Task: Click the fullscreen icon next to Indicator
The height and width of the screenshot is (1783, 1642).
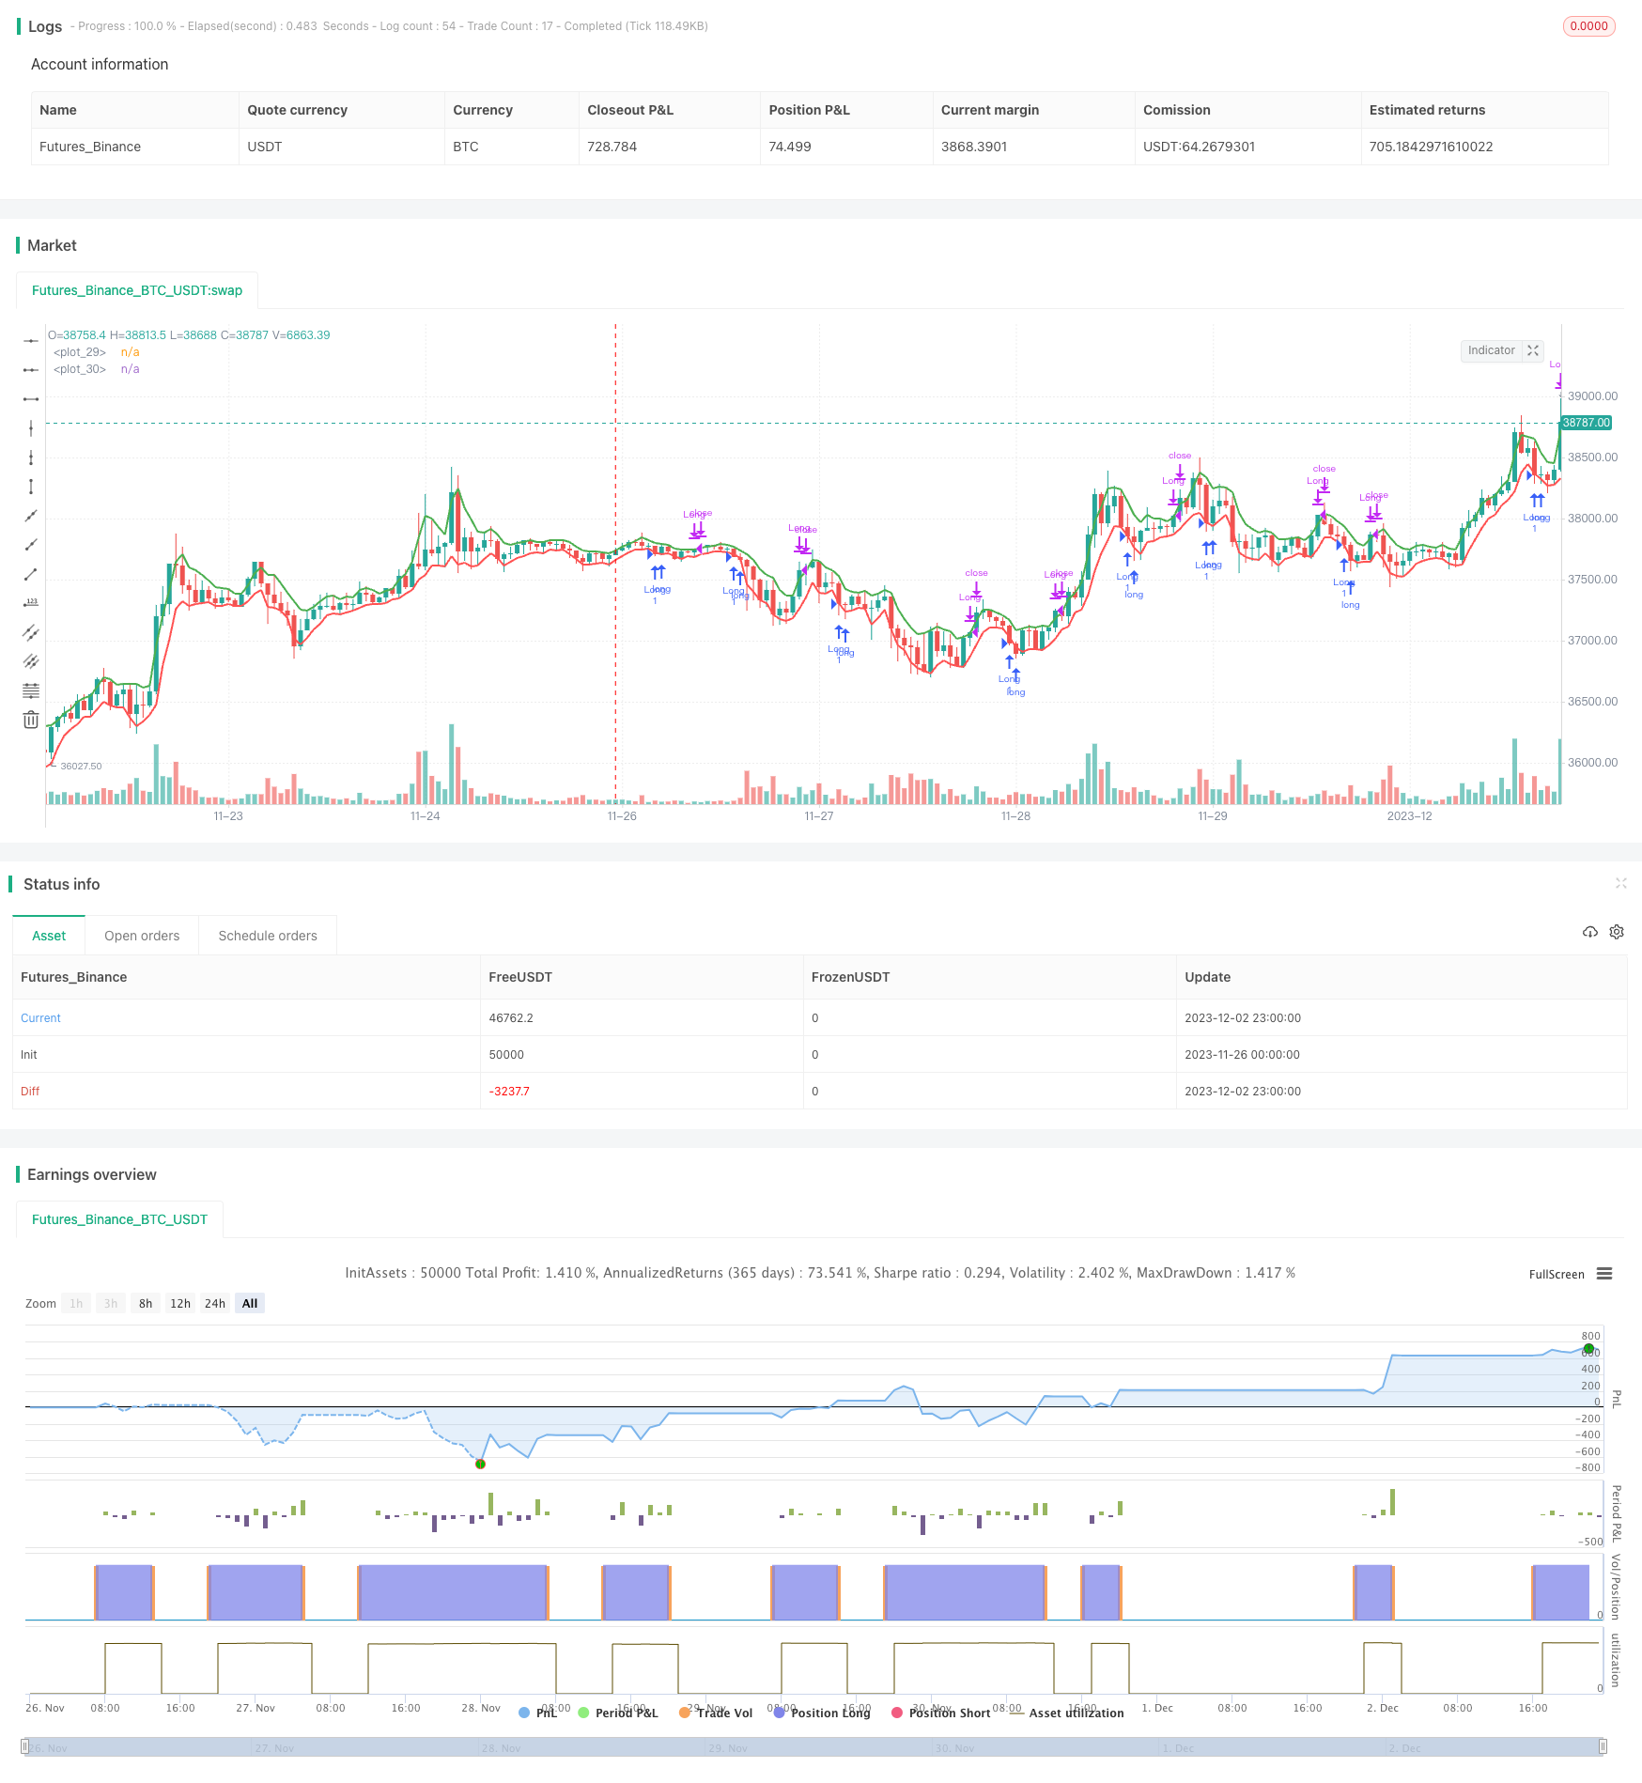Action: pyautogui.click(x=1533, y=350)
